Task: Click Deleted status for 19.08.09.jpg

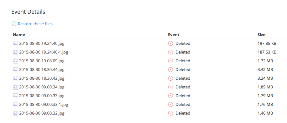Action: point(183,61)
